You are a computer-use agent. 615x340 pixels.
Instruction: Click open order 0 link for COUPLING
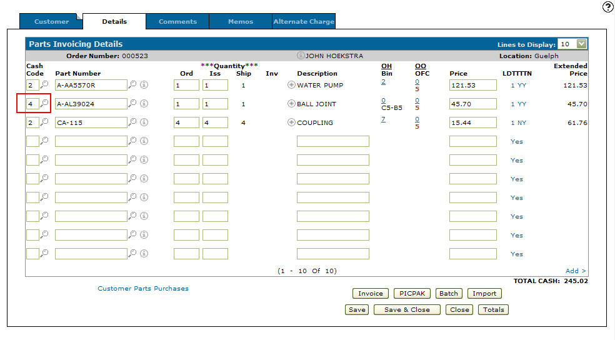coord(417,119)
